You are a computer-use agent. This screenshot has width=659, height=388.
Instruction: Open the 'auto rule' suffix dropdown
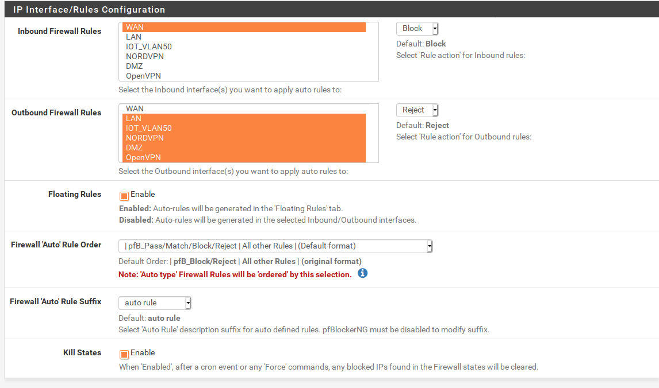(x=155, y=303)
